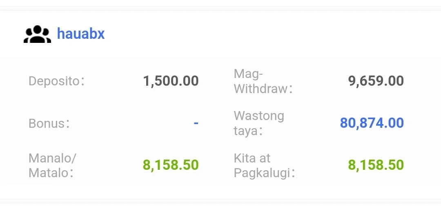
Task: Click the white footer area of card
Action: 220,191
